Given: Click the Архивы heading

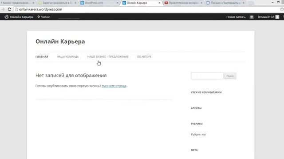Looking at the screenshot, I should pyautogui.click(x=196, y=108).
